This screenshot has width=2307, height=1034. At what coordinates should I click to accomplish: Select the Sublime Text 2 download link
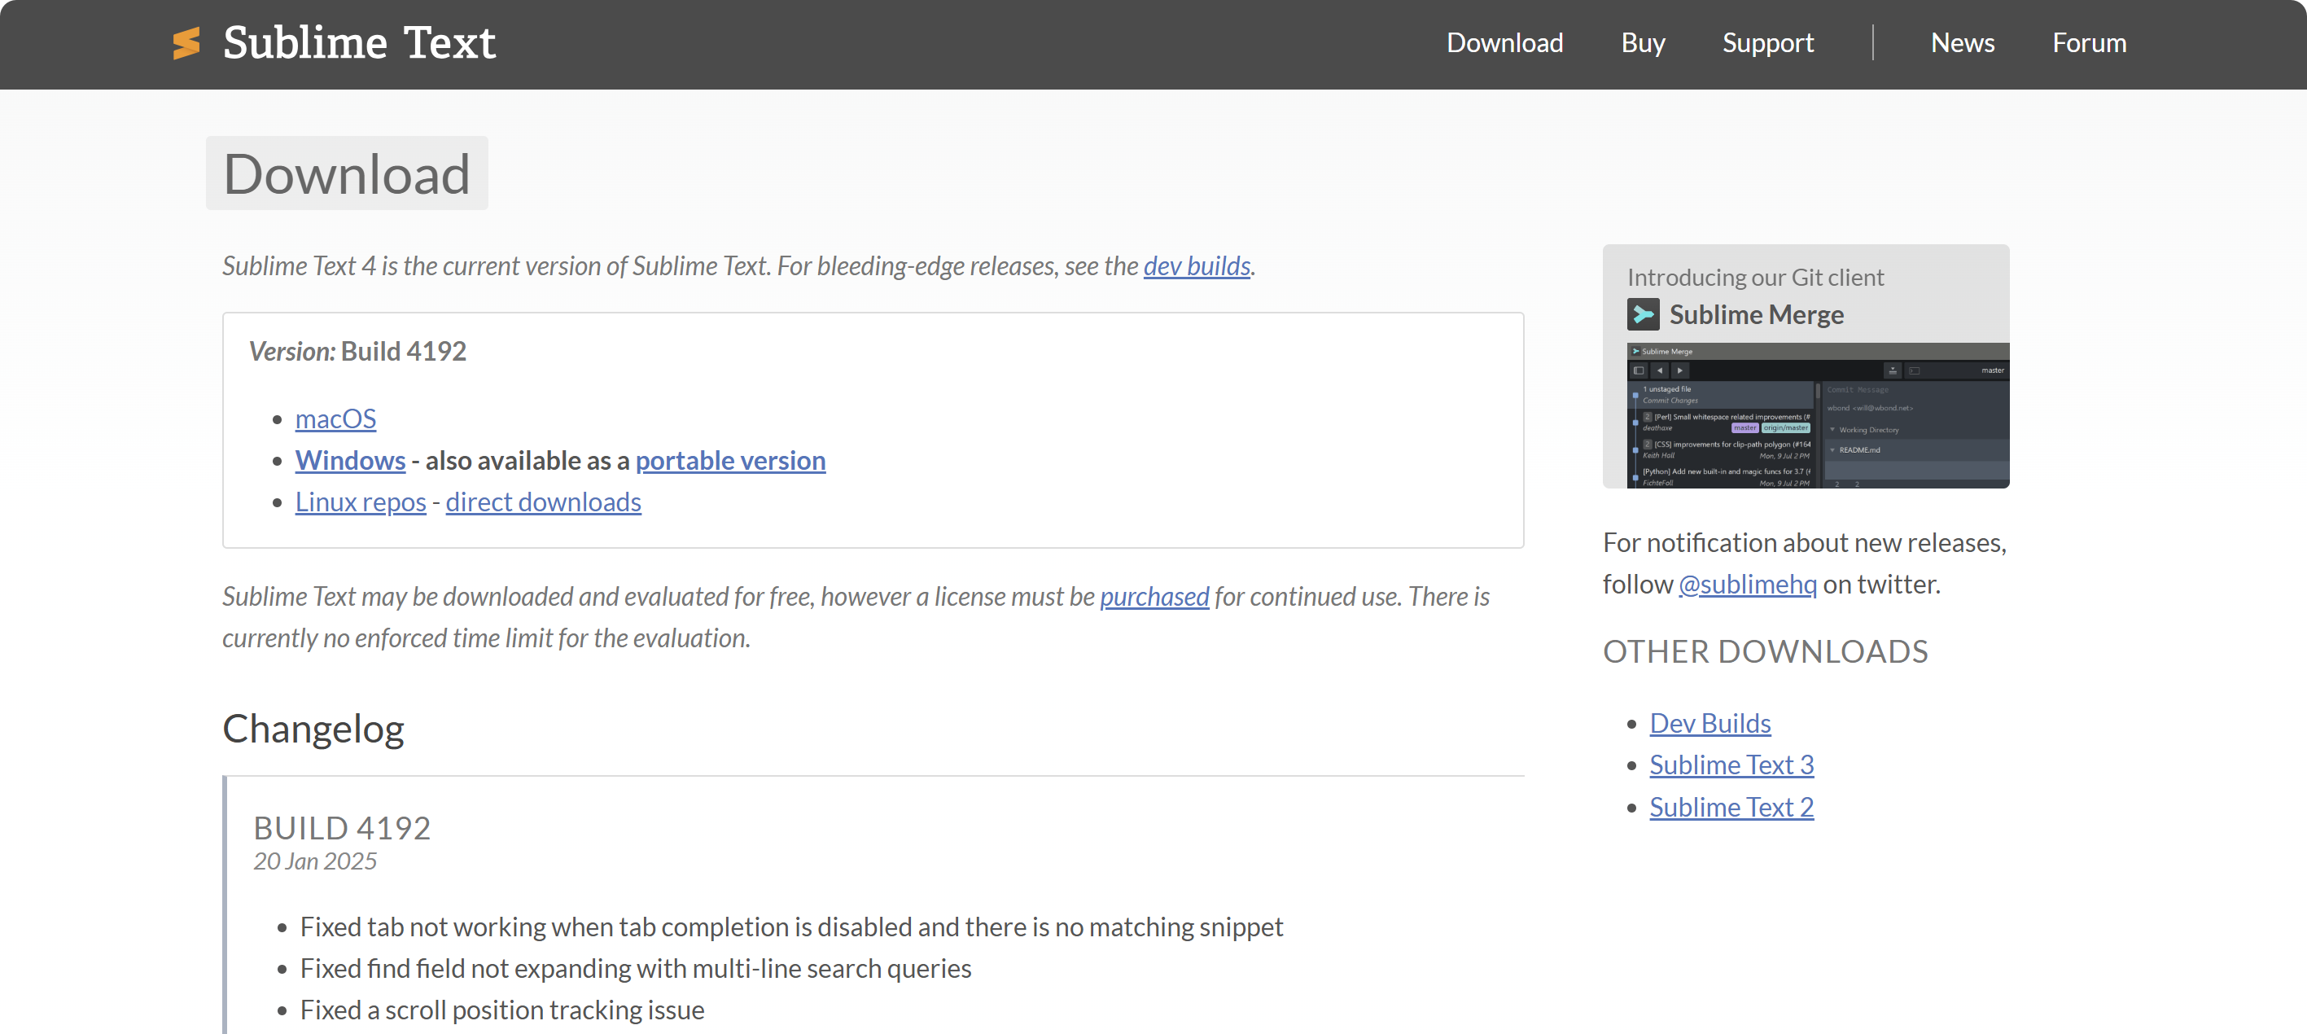click(1731, 808)
